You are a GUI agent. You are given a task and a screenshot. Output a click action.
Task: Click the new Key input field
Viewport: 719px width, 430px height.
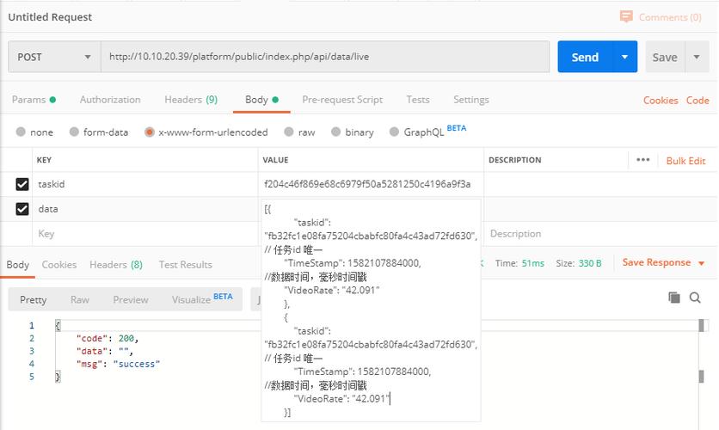144,234
